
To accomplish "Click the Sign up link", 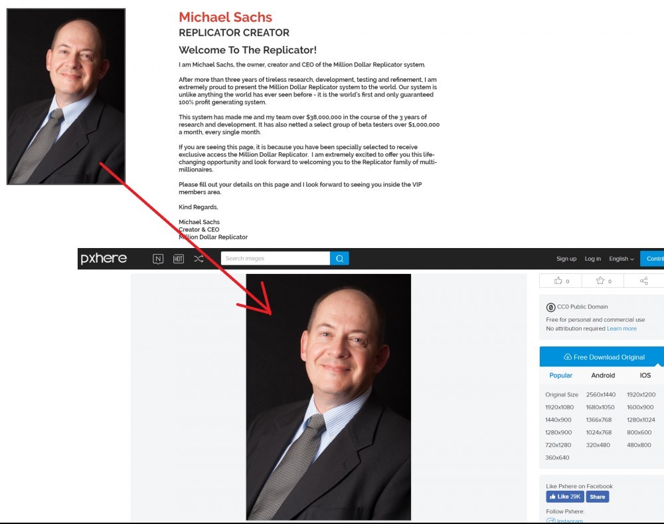I will pyautogui.click(x=566, y=259).
